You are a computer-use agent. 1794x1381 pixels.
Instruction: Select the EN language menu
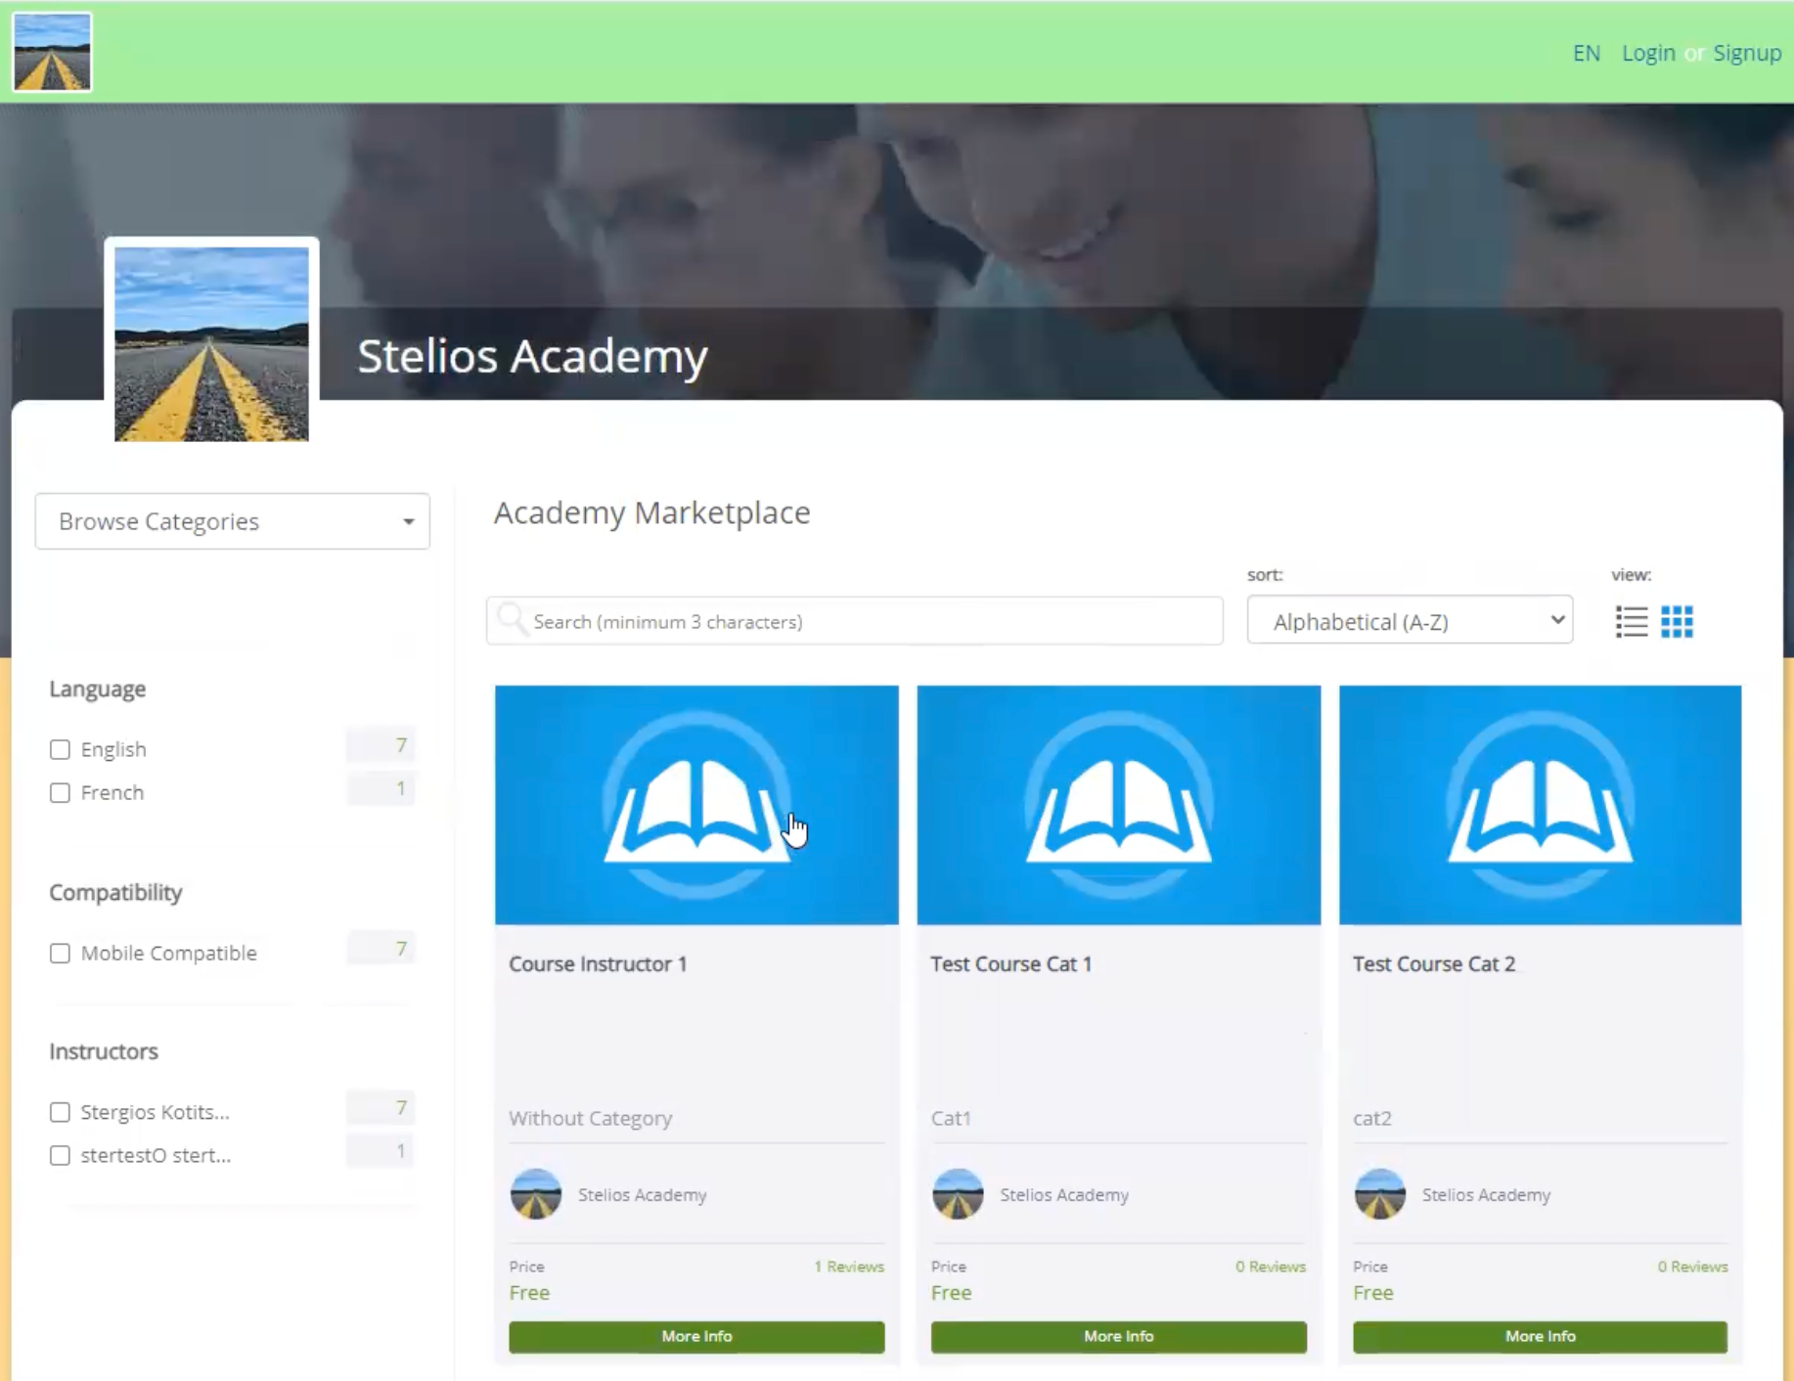point(1587,53)
